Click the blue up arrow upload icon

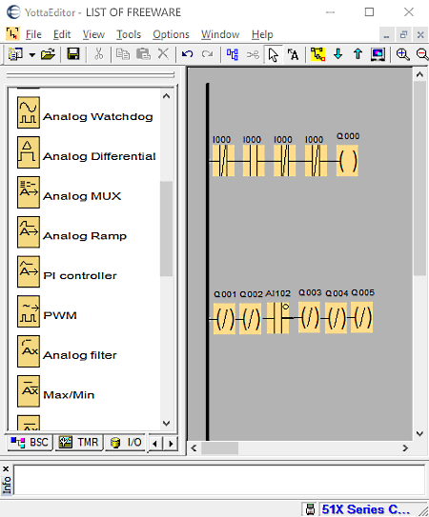[x=357, y=53]
